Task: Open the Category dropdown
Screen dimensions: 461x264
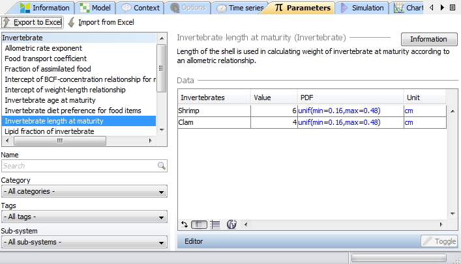Action: click(84, 192)
